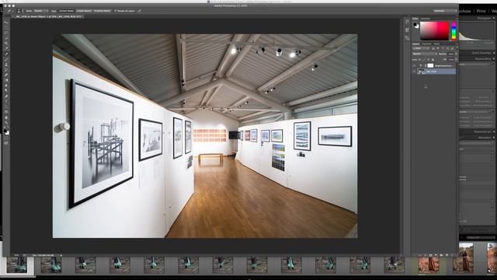Screen dimensions: 497x280
Task: Toggle lock image pixels
Action: [424, 60]
